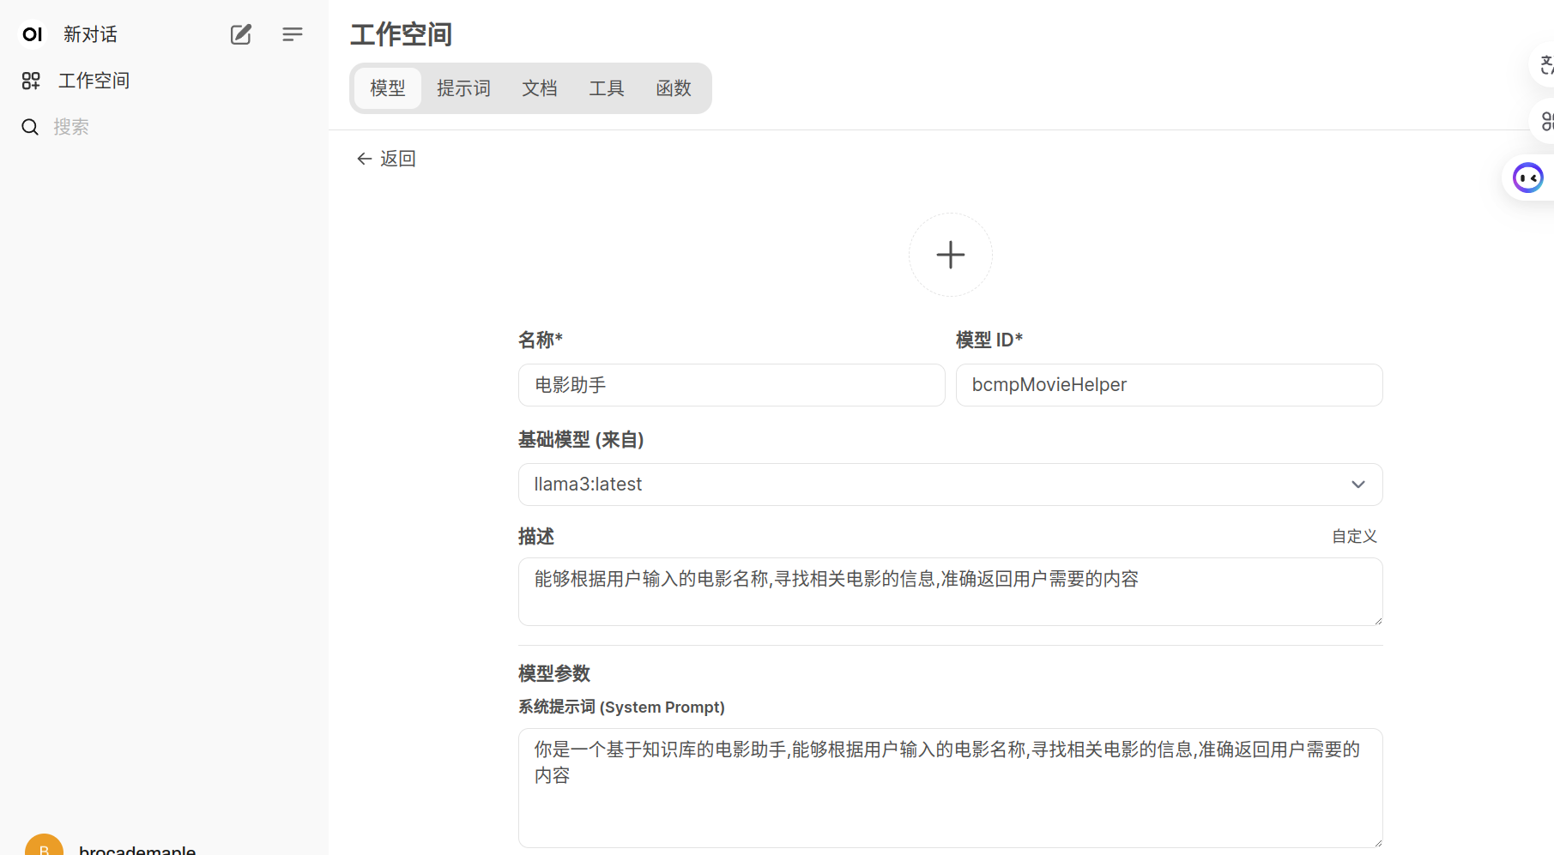Click the 名称 field containing 电影助手
The height and width of the screenshot is (855, 1554).
click(x=731, y=385)
